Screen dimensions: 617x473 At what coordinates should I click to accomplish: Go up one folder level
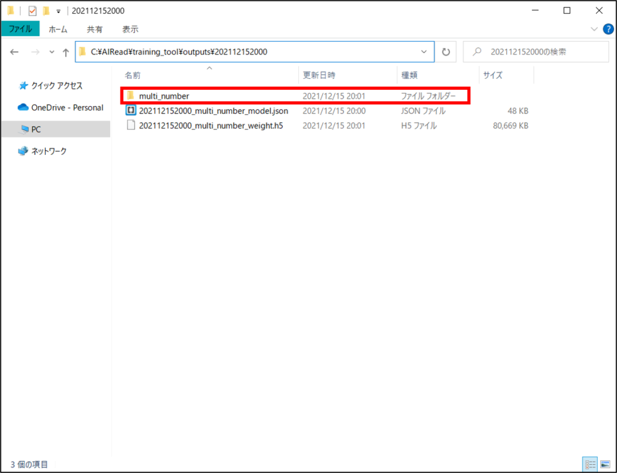tap(66, 52)
